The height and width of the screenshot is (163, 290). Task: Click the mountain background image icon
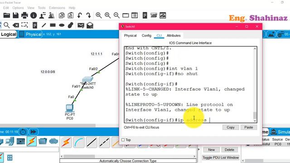pyautogui.click(x=271, y=34)
